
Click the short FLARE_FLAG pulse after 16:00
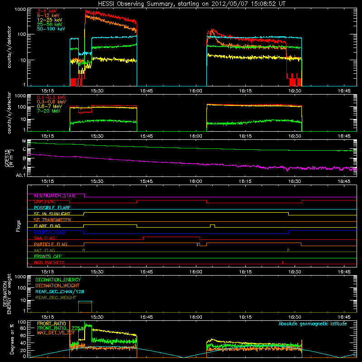click(x=212, y=226)
